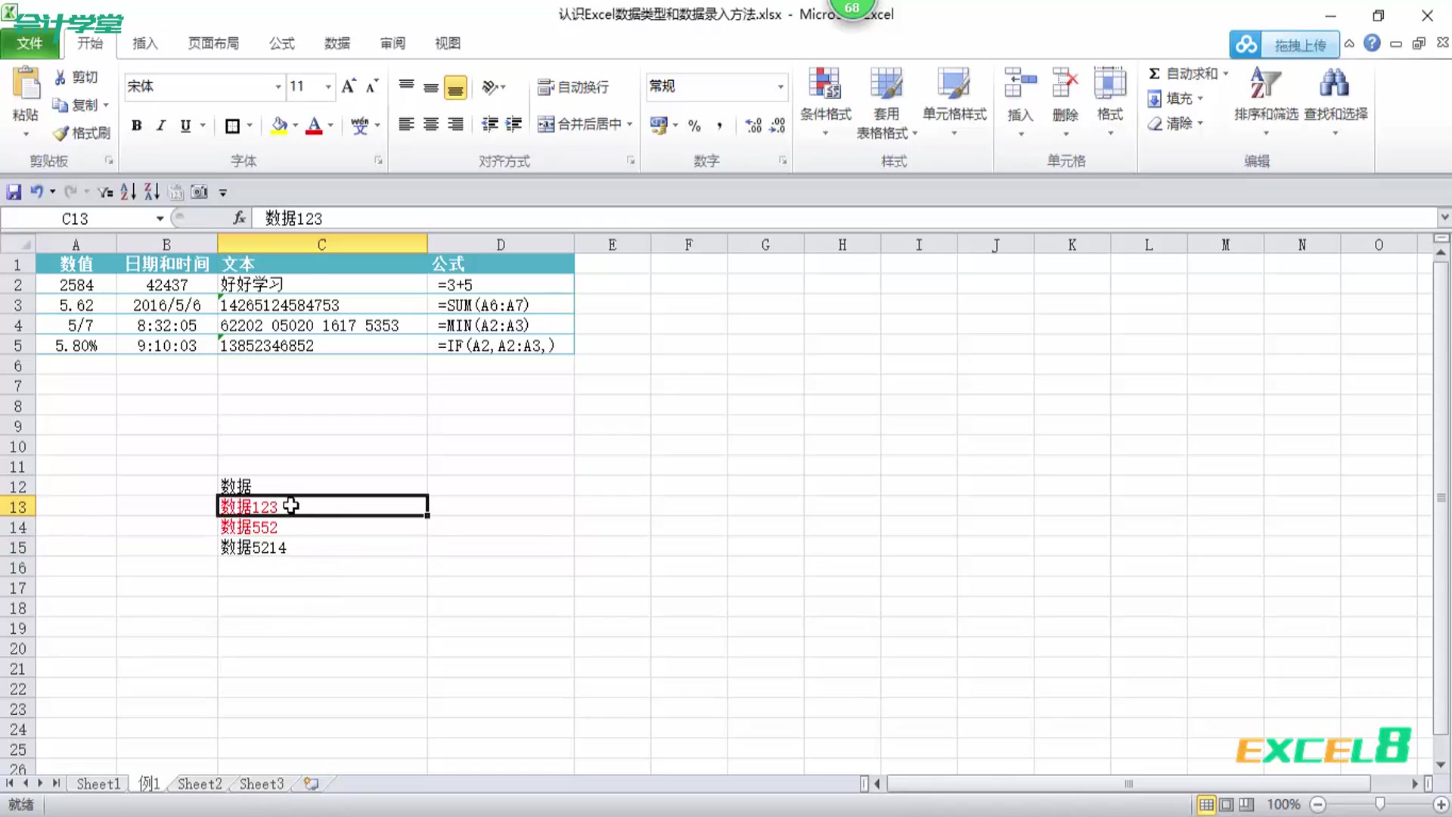Apply Percent style to selection

tap(693, 126)
